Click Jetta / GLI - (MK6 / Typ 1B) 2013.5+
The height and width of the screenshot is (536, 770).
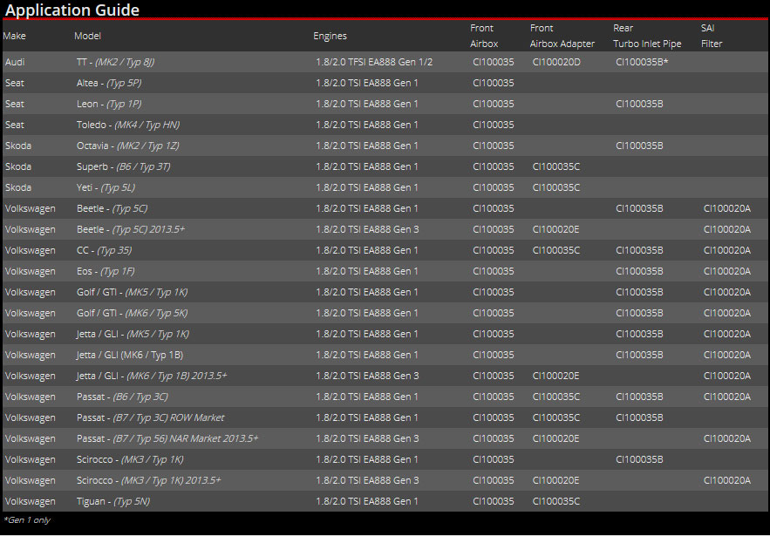pos(152,376)
